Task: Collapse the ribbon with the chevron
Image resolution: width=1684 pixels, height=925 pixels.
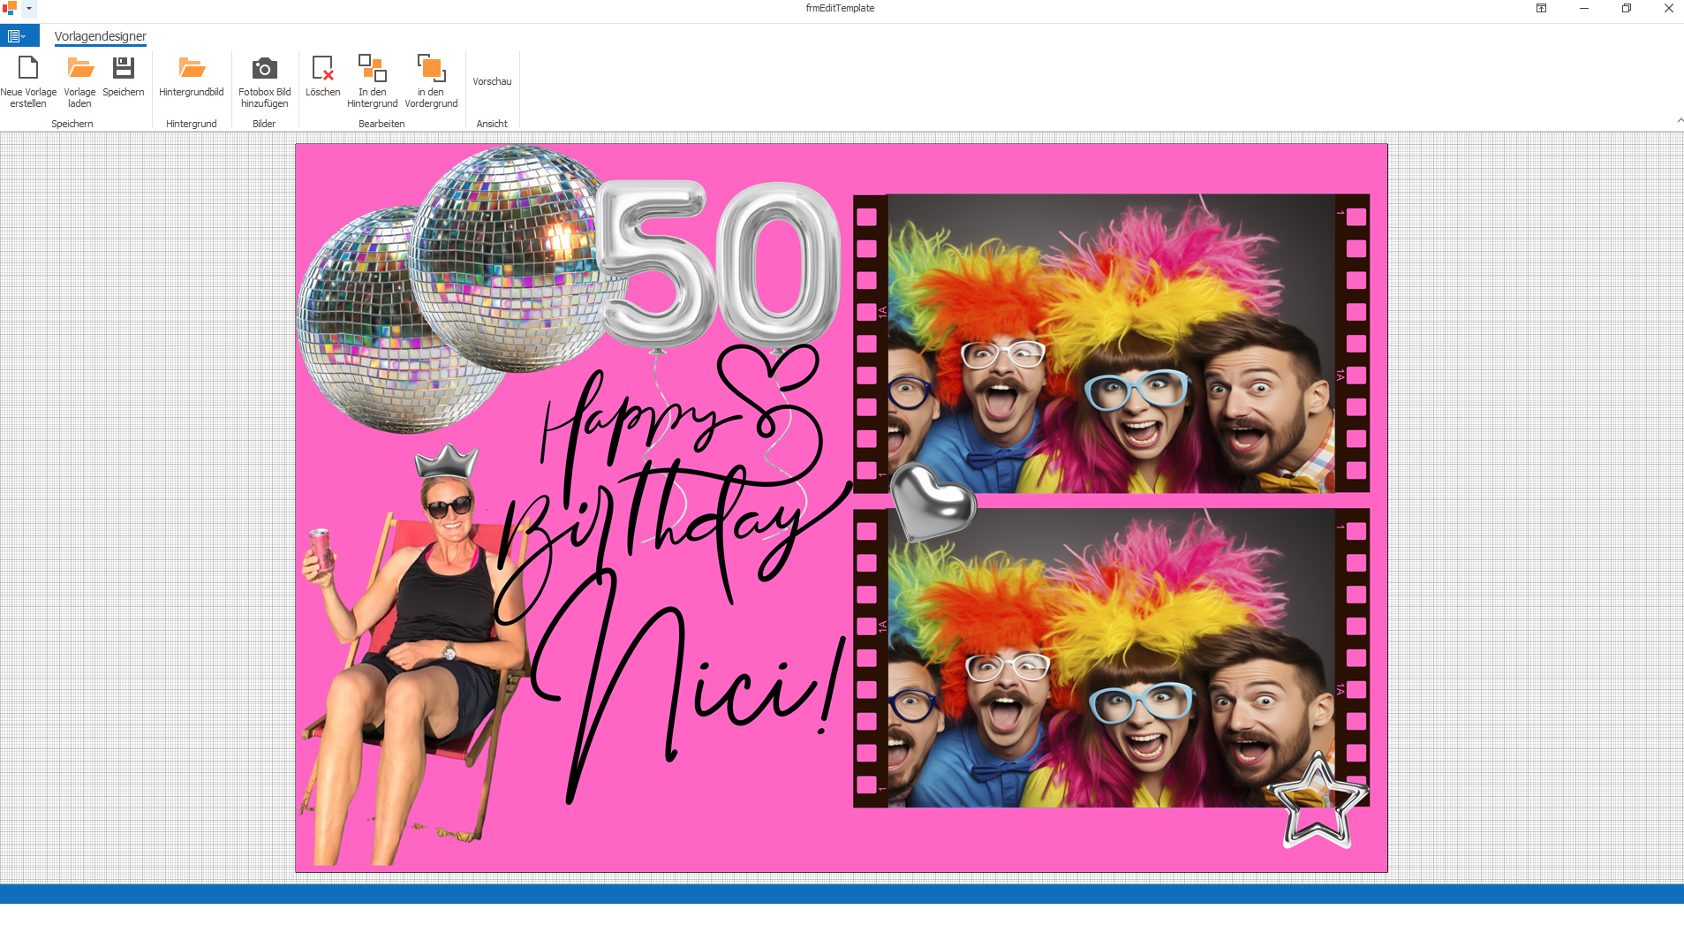Action: coord(1679,120)
